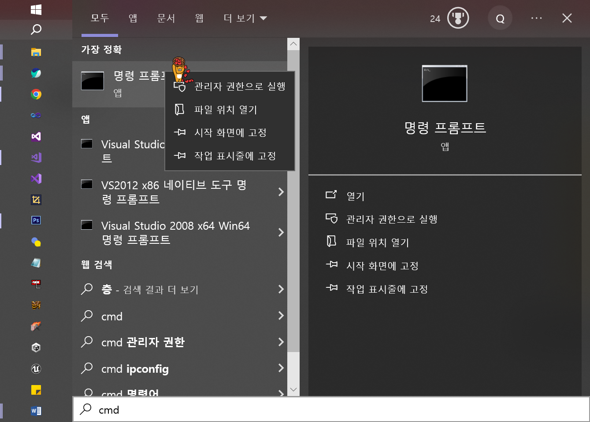Click the results scrollbar down arrow
590x422 pixels.
tap(293, 389)
